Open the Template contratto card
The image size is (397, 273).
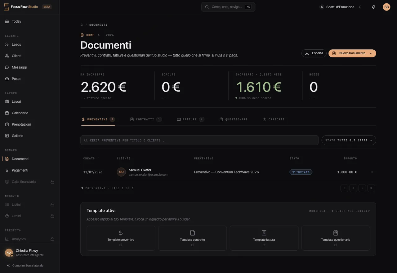[192, 238]
